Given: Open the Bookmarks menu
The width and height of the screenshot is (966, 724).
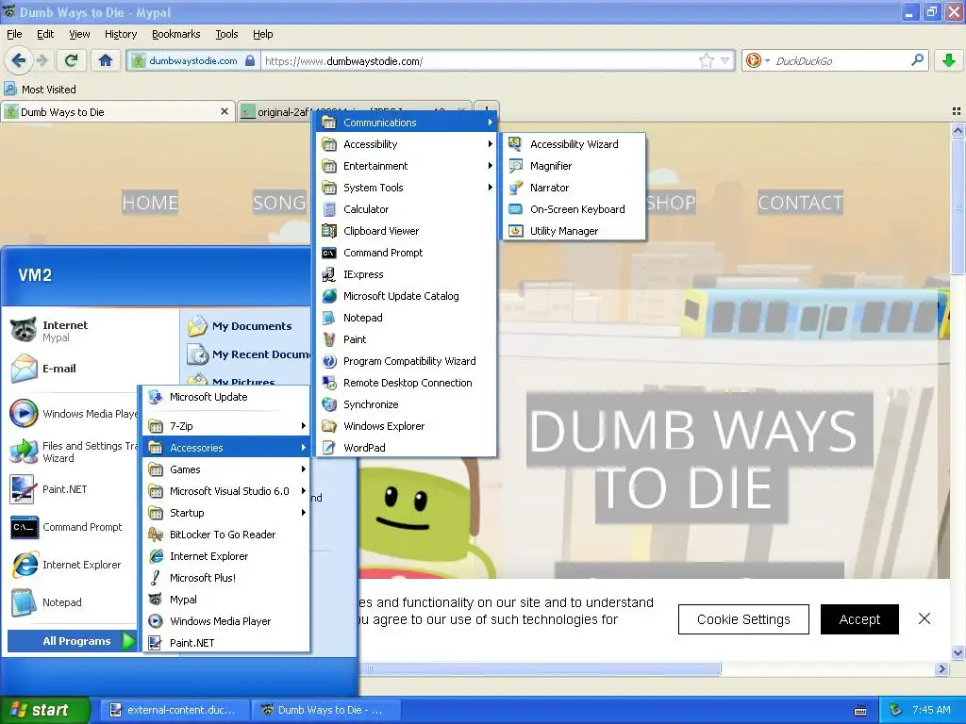Looking at the screenshot, I should [x=175, y=34].
